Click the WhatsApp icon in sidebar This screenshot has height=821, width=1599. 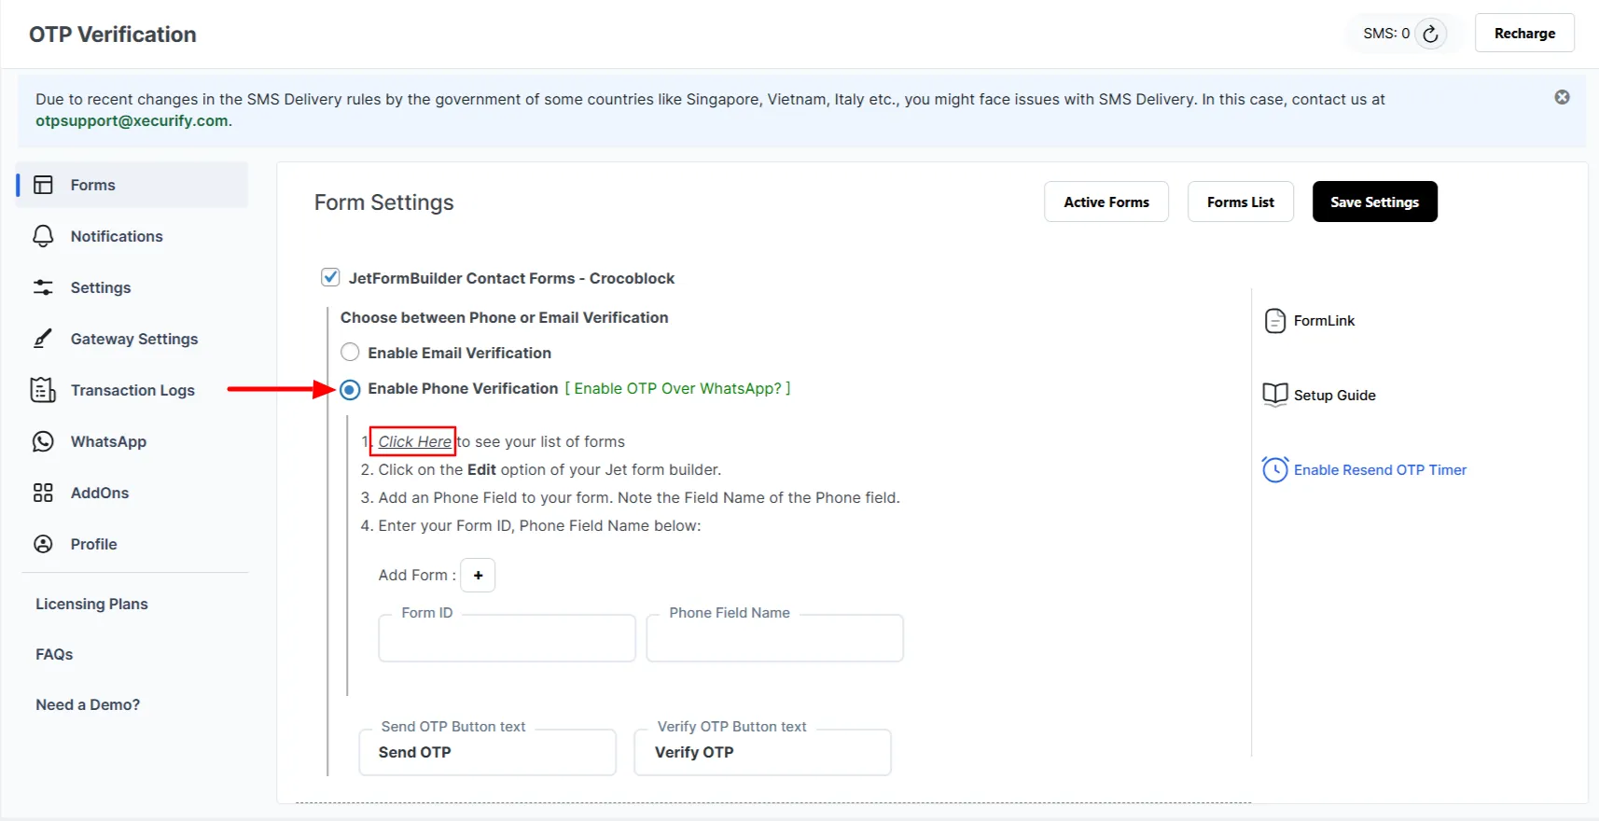coord(43,441)
